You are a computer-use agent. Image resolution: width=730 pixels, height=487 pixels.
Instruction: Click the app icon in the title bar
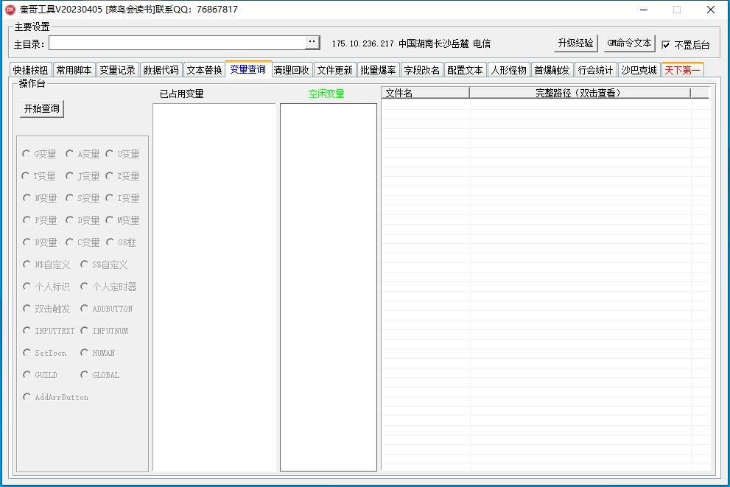10,10
